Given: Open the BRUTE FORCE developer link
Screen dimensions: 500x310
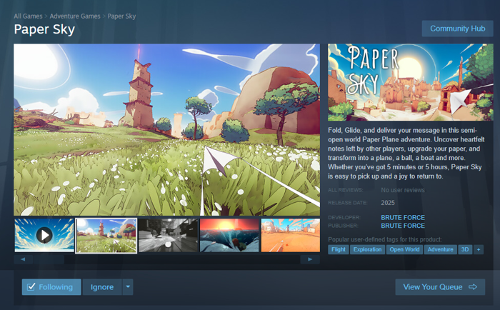Looking at the screenshot, I should coord(403,218).
